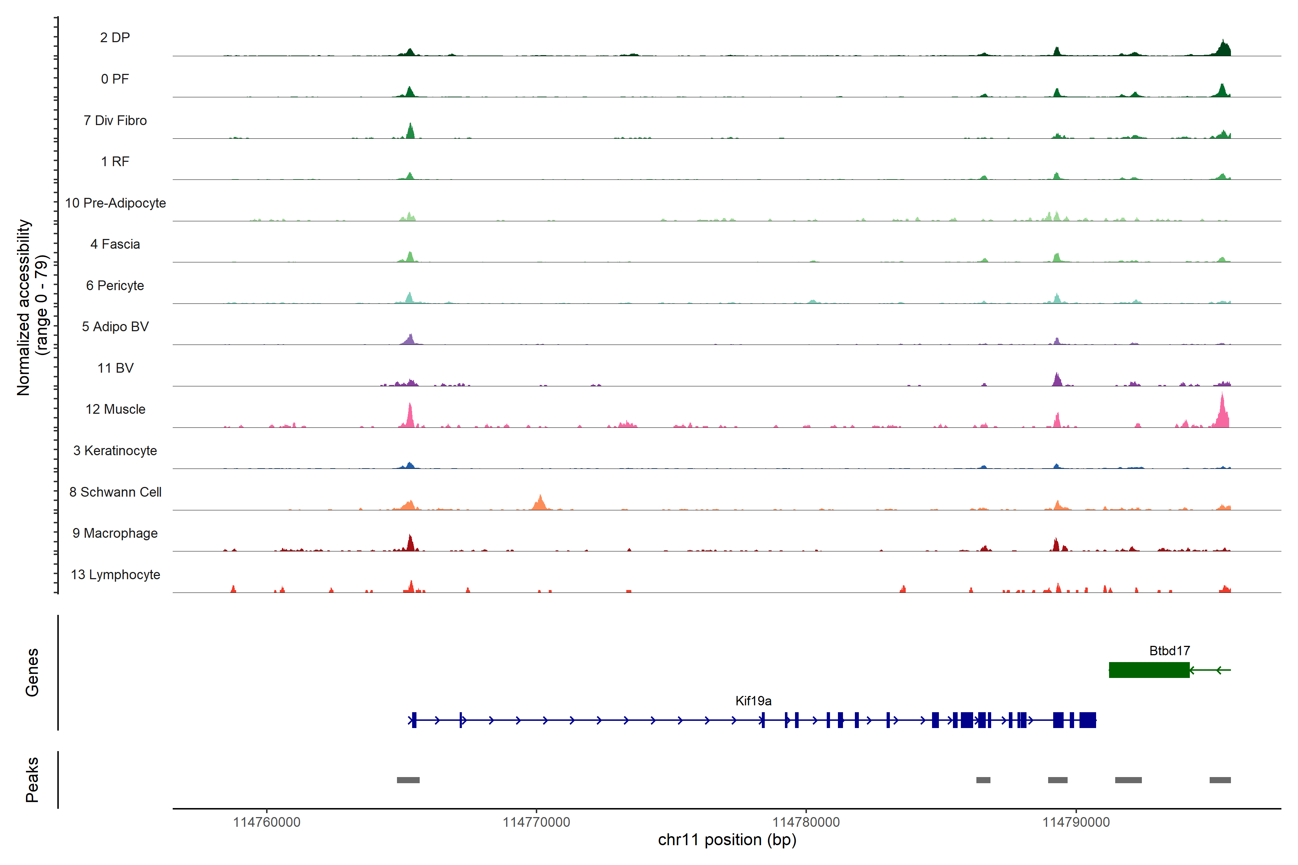The image size is (1298, 865).
Task: Select the 12 Muscle track label
Action: (x=115, y=409)
